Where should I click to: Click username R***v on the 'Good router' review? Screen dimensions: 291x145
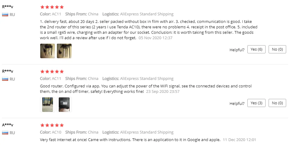(x=8, y=71)
